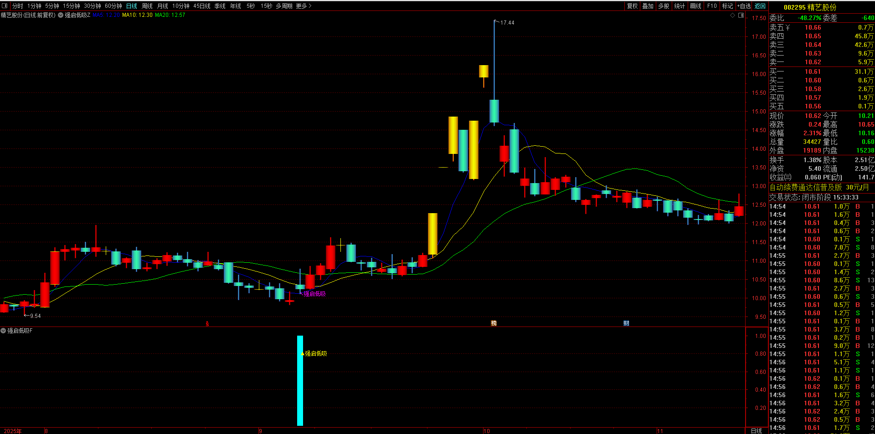Image resolution: width=875 pixels, height=434 pixels.
Task: Click the 财 financial marker icon
Action: pyautogui.click(x=626, y=323)
